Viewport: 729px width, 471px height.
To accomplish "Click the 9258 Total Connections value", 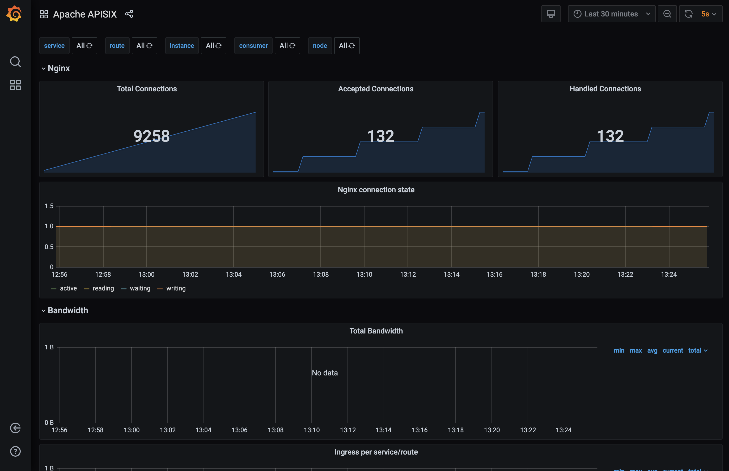I will 151,136.
